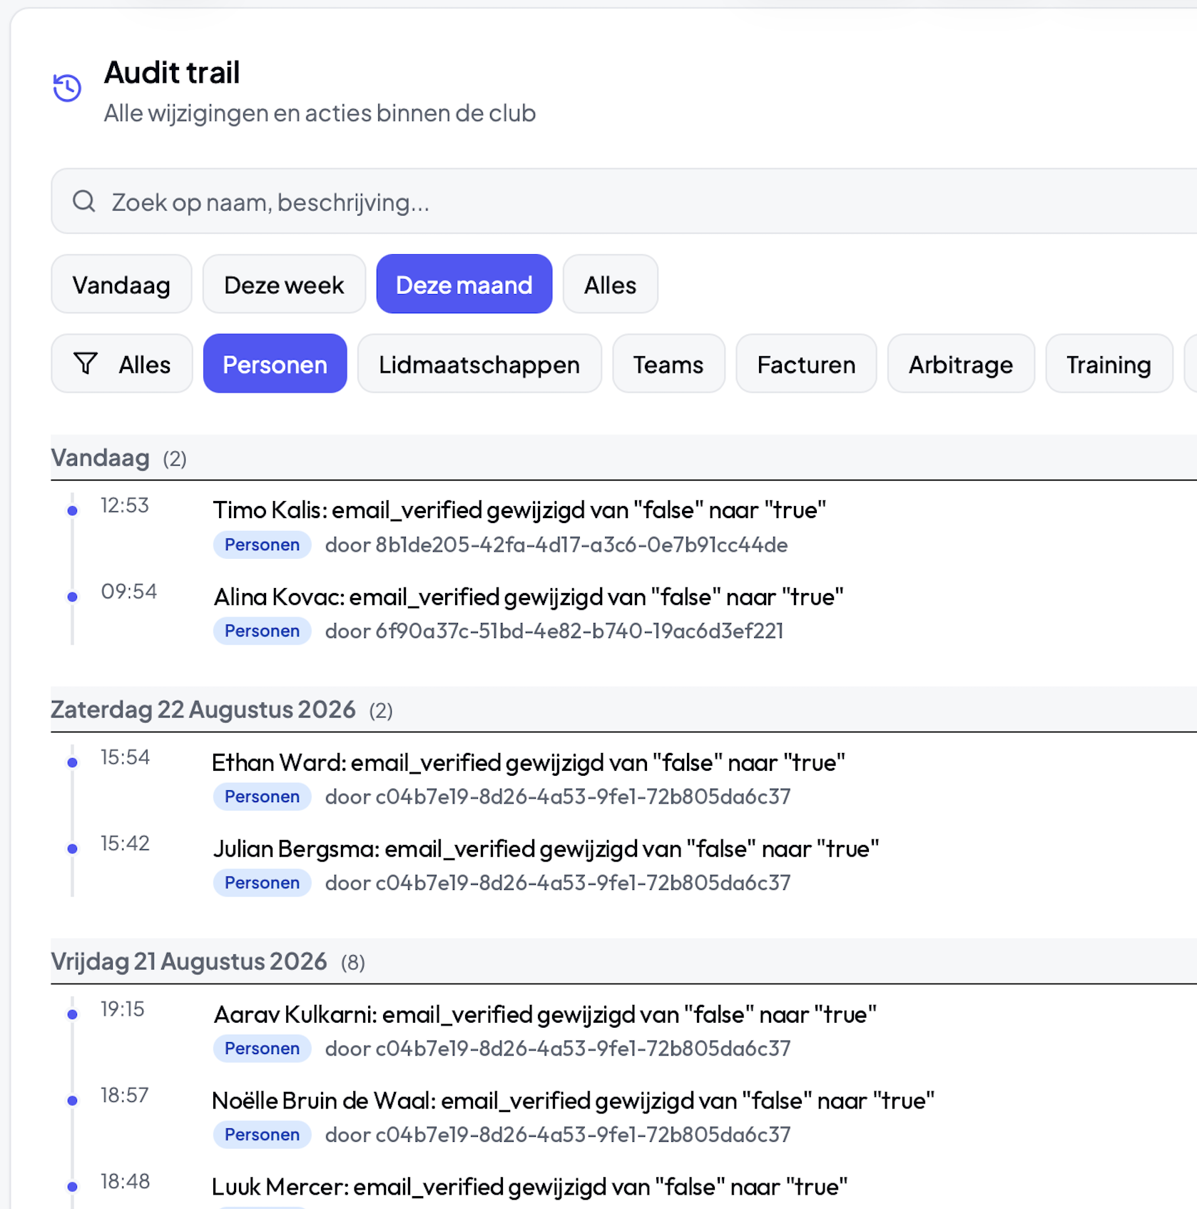
Task: Click the timeline dot next to 18:57
Action: pos(72,1101)
